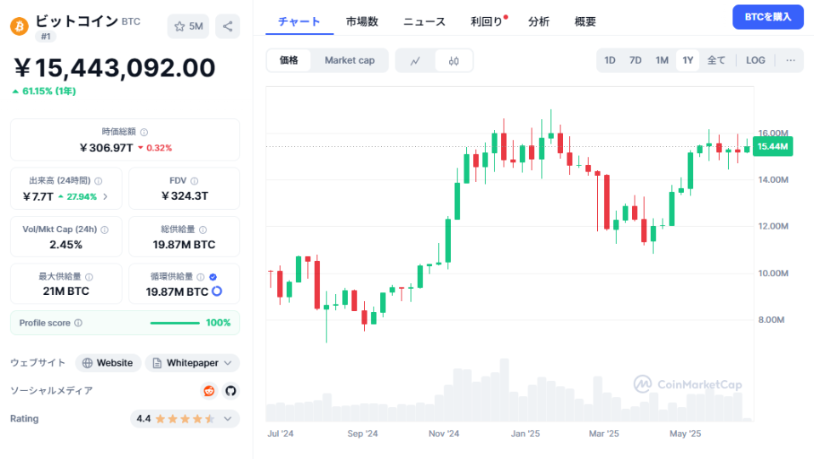Click the share icon button
Screen dimensions: 814x459
(x=227, y=26)
